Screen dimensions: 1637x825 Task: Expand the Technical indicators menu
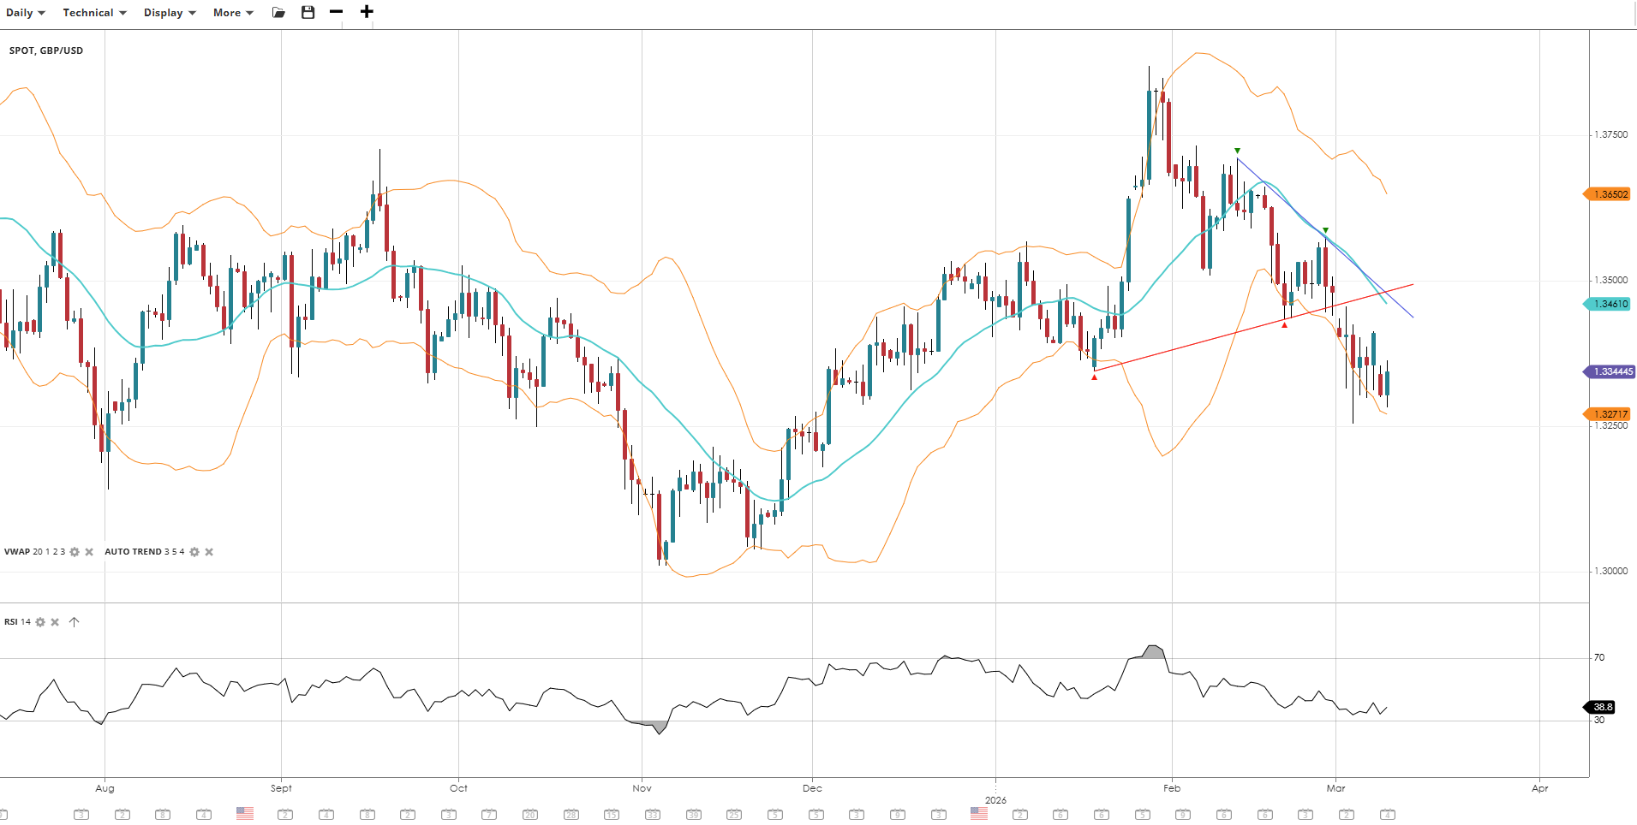point(94,13)
